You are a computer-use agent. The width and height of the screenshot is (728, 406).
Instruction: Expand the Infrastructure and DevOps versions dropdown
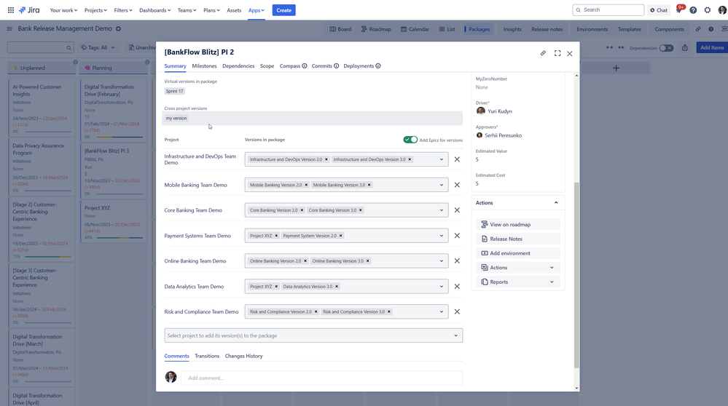tap(442, 159)
